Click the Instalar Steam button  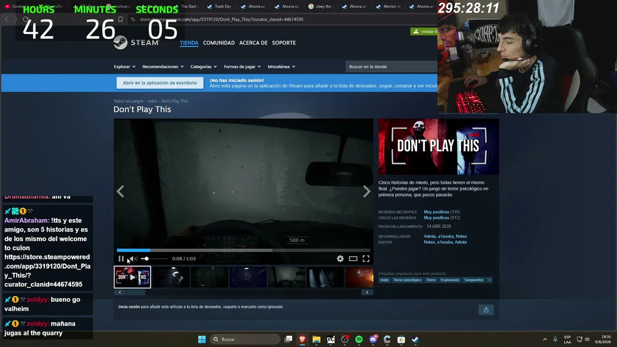pyautogui.click(x=424, y=31)
